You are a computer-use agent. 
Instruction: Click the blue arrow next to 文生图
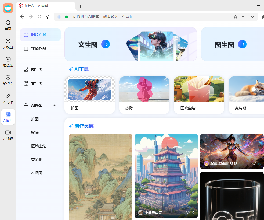pos(106,44)
